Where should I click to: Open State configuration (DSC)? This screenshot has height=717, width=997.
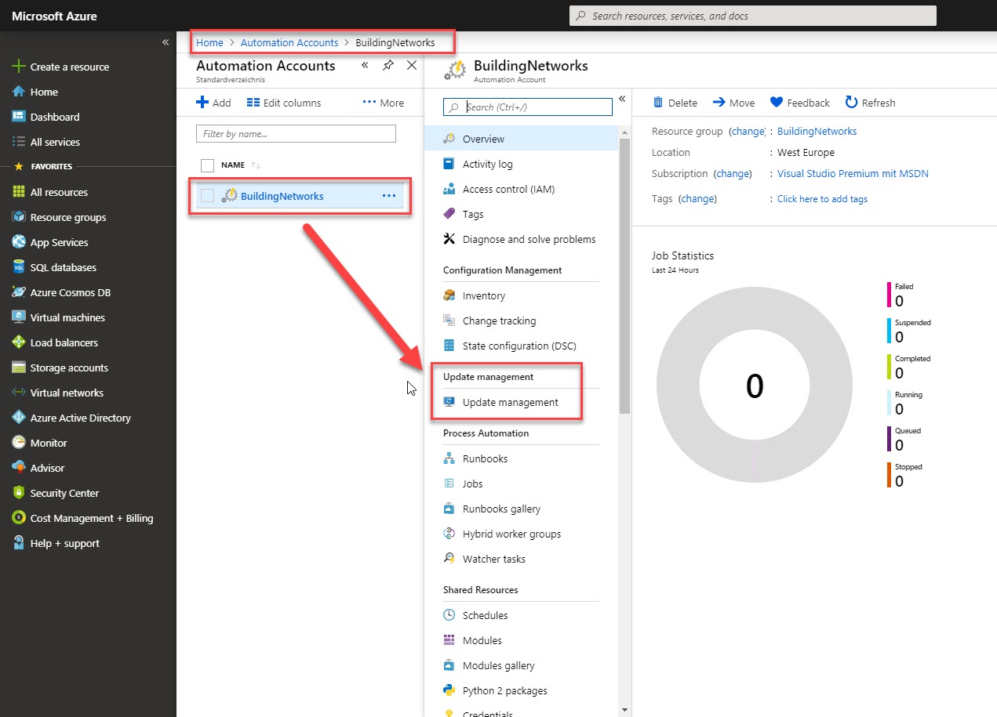(x=521, y=346)
